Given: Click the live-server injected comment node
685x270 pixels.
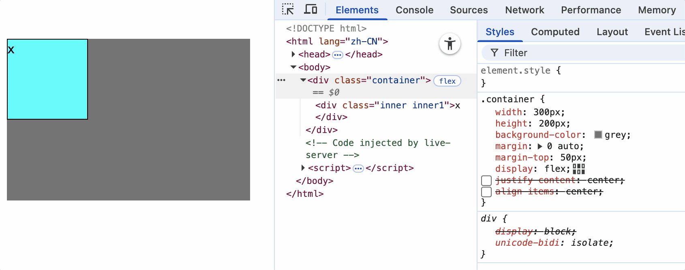Looking at the screenshot, I should coord(378,149).
